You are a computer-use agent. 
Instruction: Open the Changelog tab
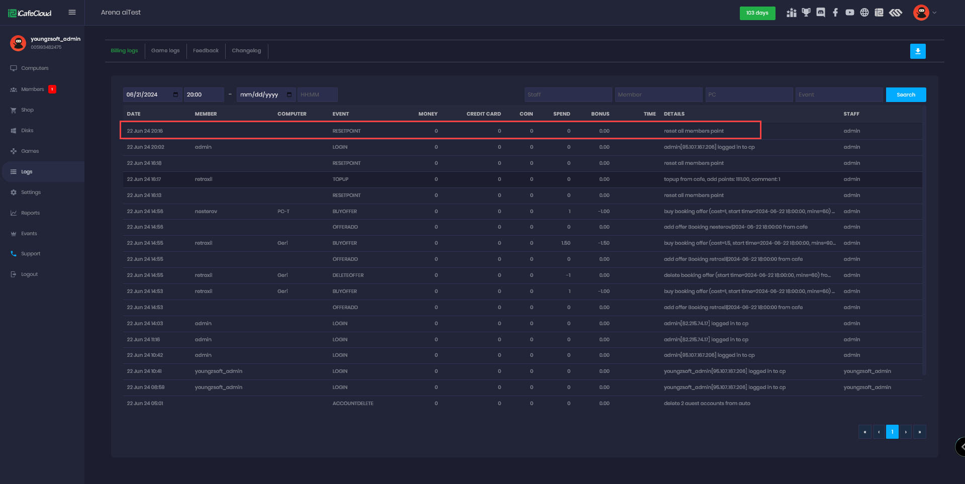tap(246, 51)
